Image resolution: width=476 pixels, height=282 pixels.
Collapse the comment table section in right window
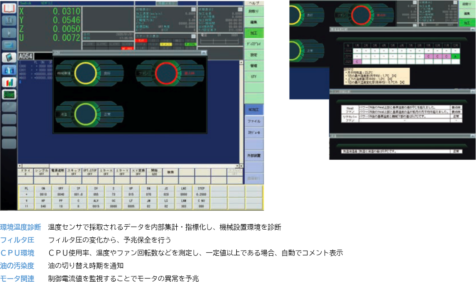[x=473, y=91]
